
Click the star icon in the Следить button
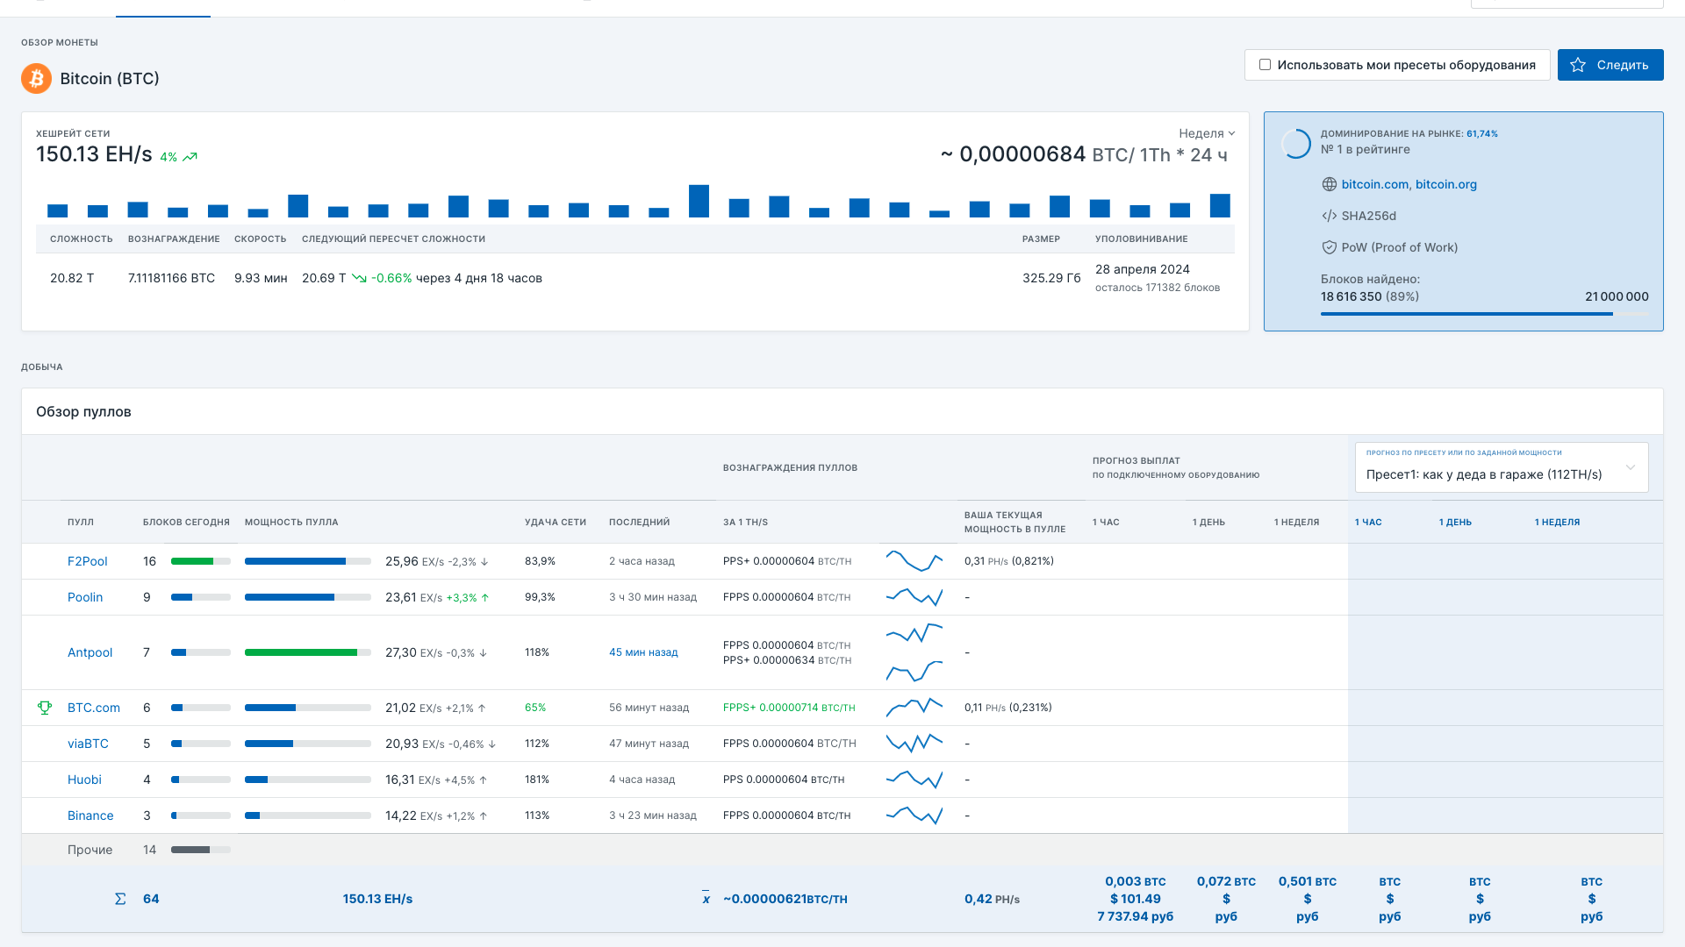pyautogui.click(x=1578, y=65)
